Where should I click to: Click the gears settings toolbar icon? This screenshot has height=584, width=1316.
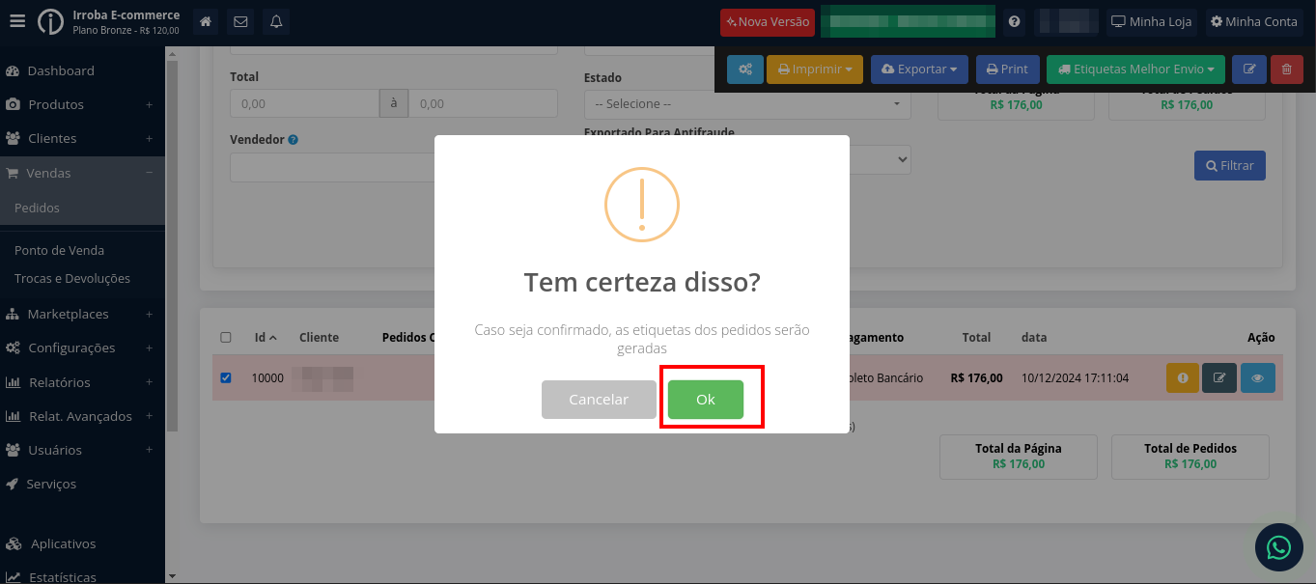745,70
